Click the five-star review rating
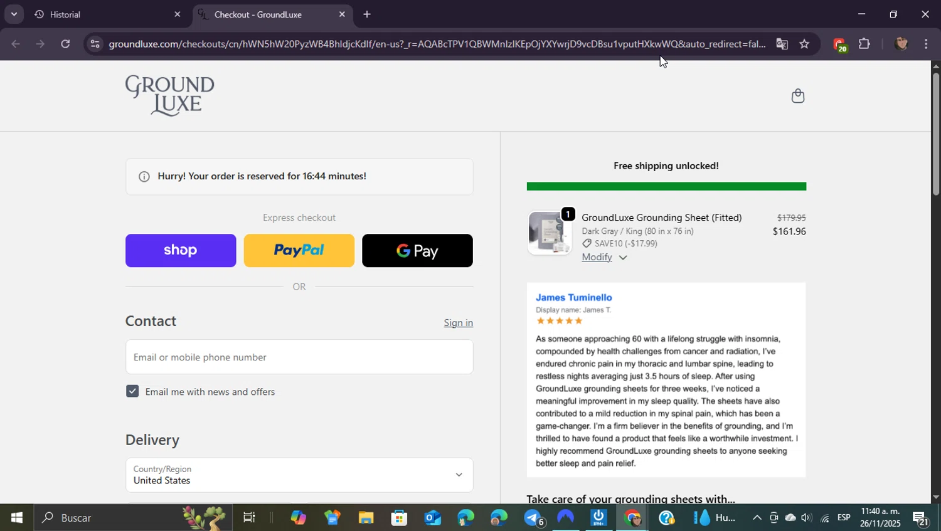This screenshot has height=531, width=941. tap(560, 321)
